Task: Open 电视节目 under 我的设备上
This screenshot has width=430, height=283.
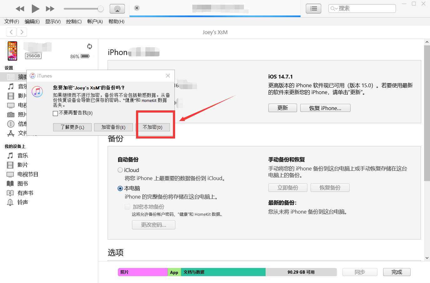Action: tap(28, 174)
